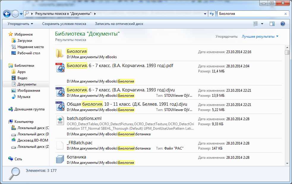Expand breadcrumb arrow after "Документы"
This screenshot has width=292, height=184.
[95, 14]
